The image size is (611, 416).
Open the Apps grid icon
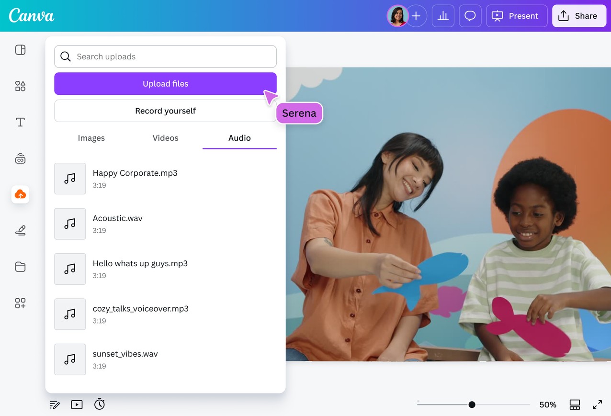pyautogui.click(x=20, y=303)
